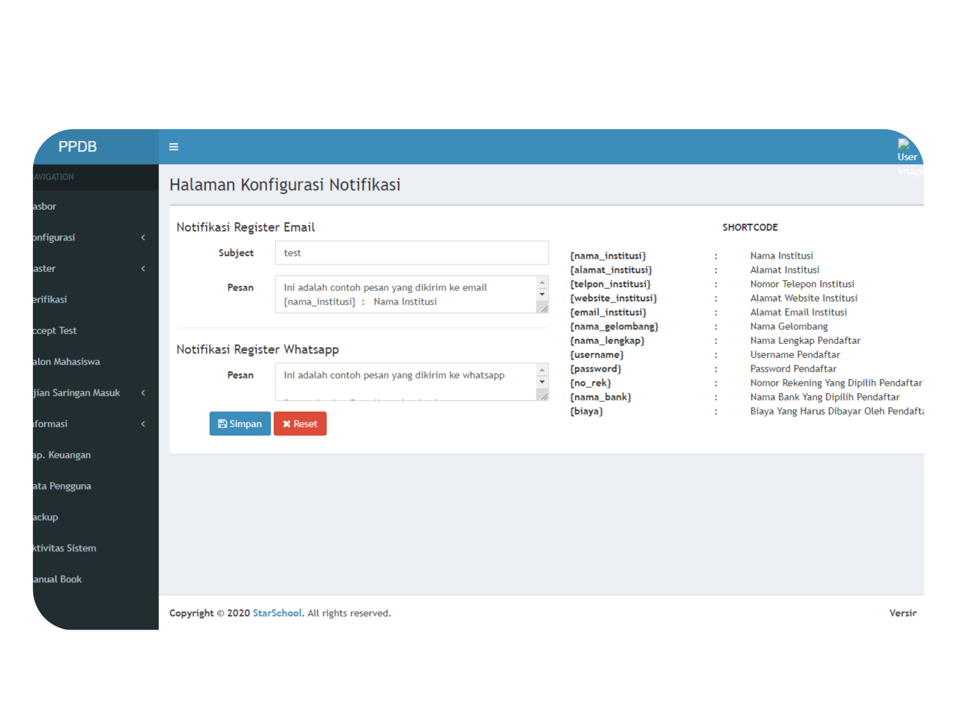
Task: Open the Manual Book sidebar item
Action: (x=57, y=579)
